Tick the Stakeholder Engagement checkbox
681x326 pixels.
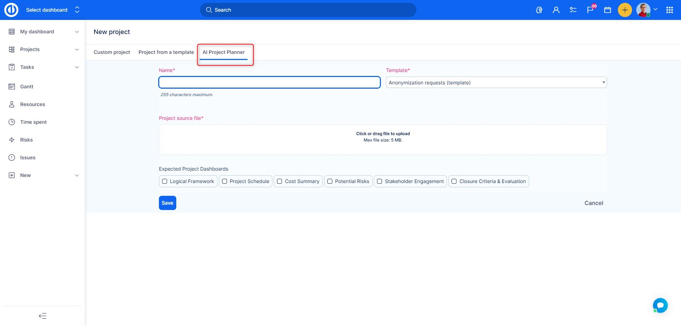tap(380, 181)
